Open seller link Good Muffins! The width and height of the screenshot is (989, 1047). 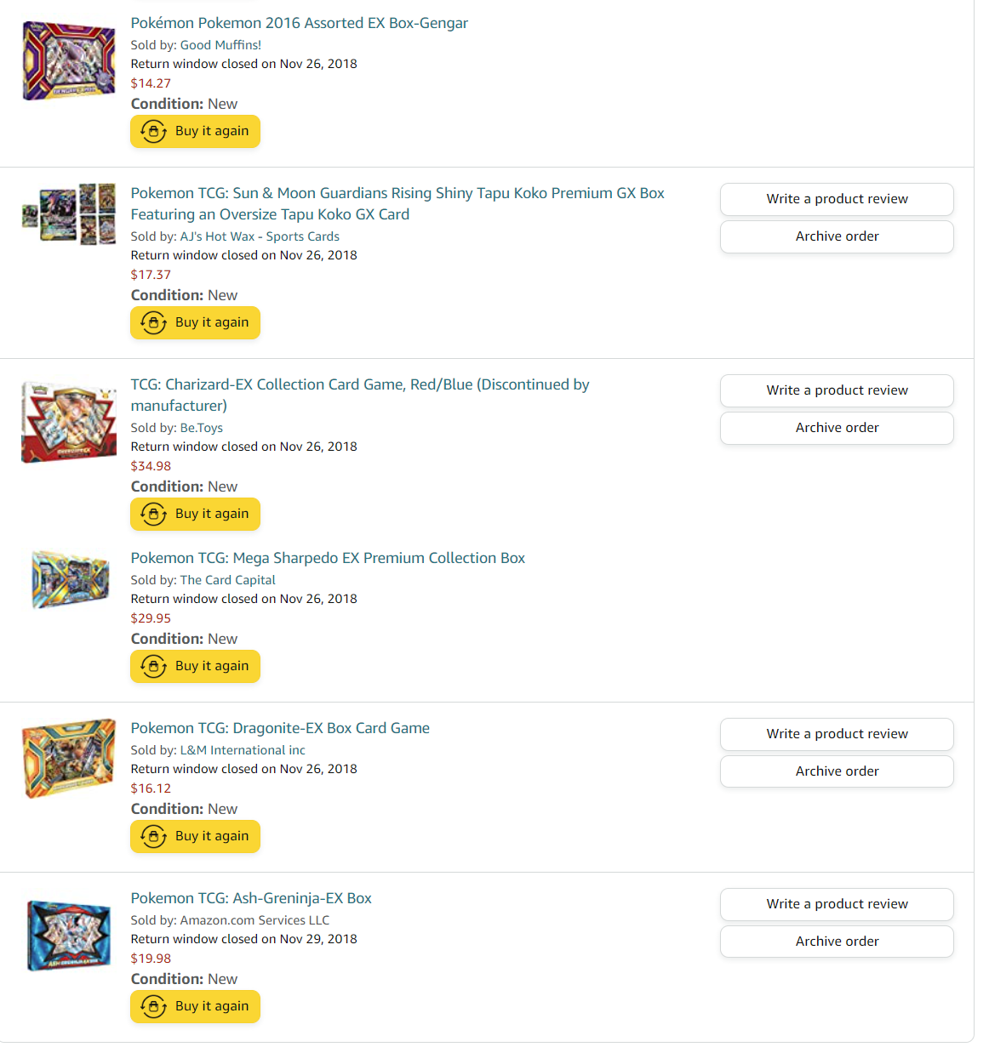click(x=220, y=45)
